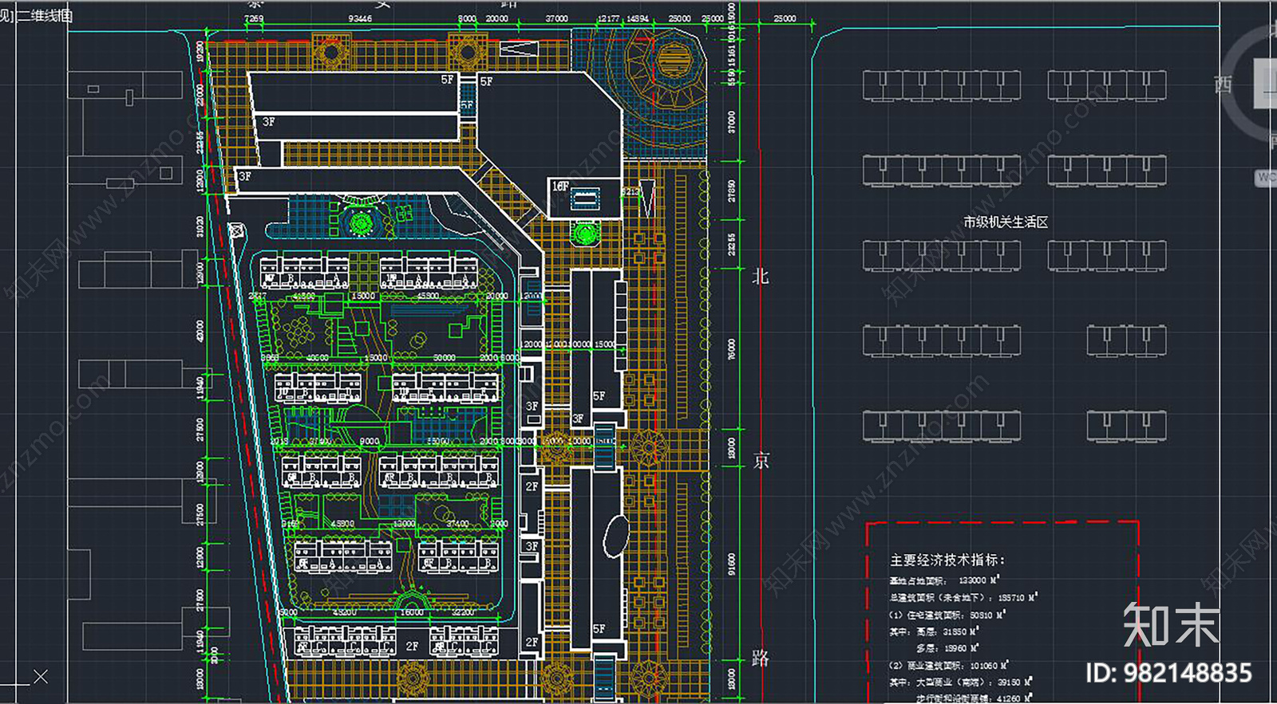Click the 76000 vertical dimension text

732,349
